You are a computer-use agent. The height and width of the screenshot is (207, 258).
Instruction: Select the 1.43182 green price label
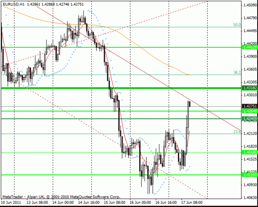[250, 88]
